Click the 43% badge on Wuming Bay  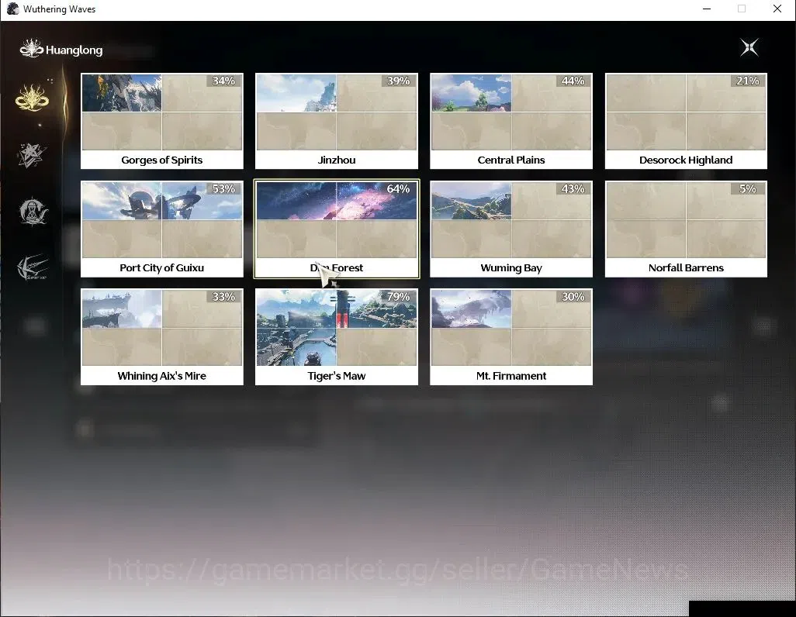(573, 189)
